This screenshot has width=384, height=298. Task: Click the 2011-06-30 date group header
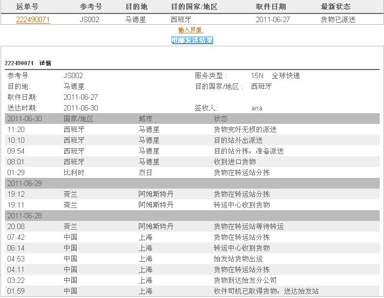[25, 119]
